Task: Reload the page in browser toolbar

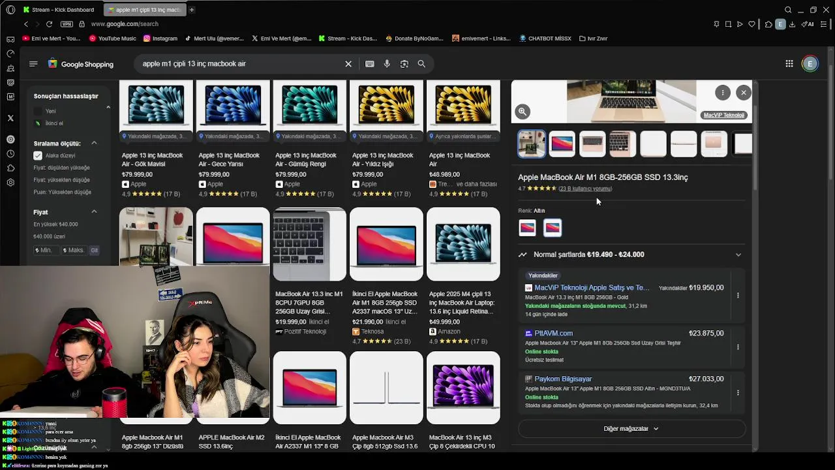Action: tap(49, 24)
